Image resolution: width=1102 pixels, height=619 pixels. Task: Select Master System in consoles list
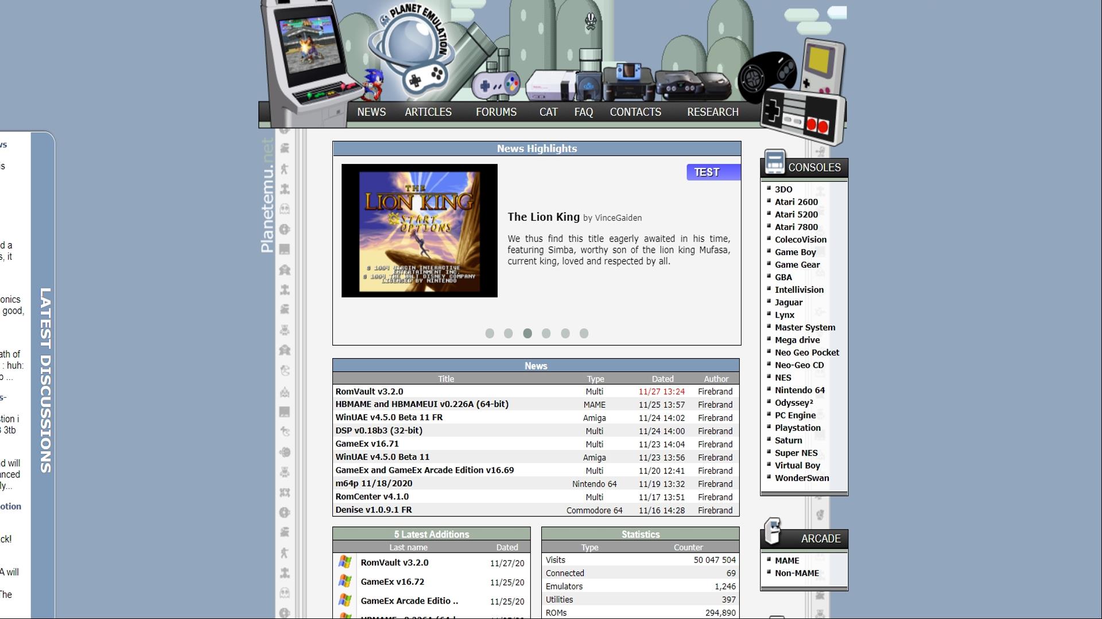[x=805, y=327]
